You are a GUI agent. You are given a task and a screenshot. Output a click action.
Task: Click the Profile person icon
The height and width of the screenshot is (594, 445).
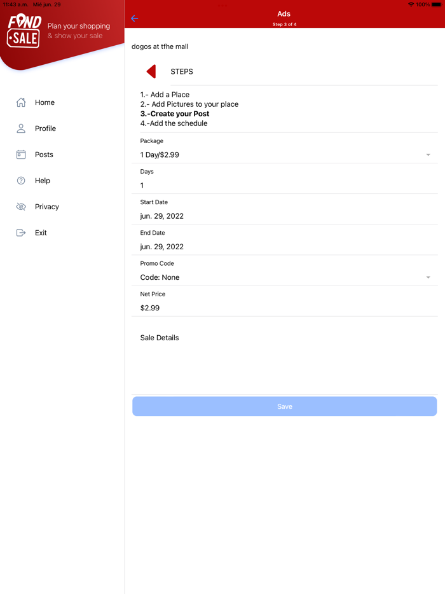(x=21, y=128)
